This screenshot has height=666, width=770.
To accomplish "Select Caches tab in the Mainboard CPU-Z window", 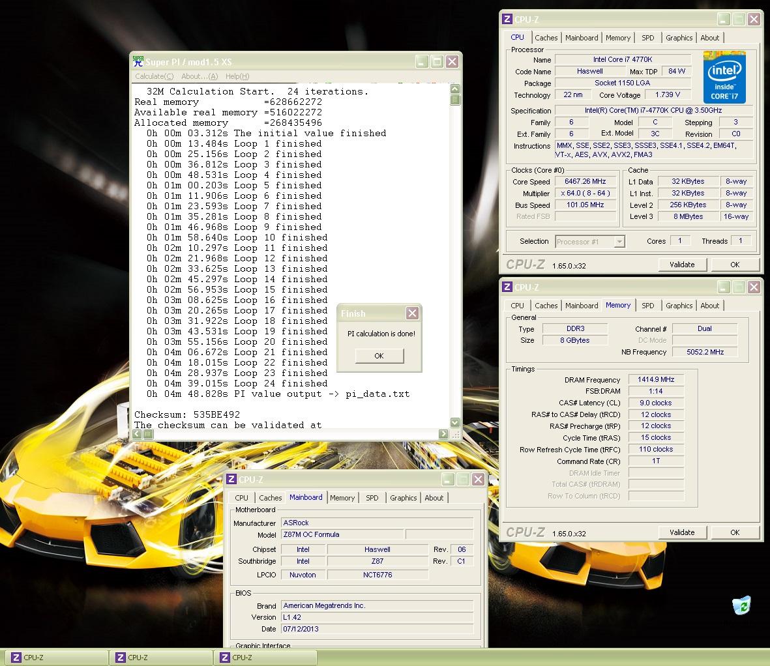I will [270, 498].
